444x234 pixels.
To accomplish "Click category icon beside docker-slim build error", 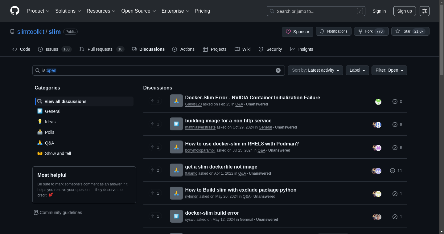I will click(176, 216).
